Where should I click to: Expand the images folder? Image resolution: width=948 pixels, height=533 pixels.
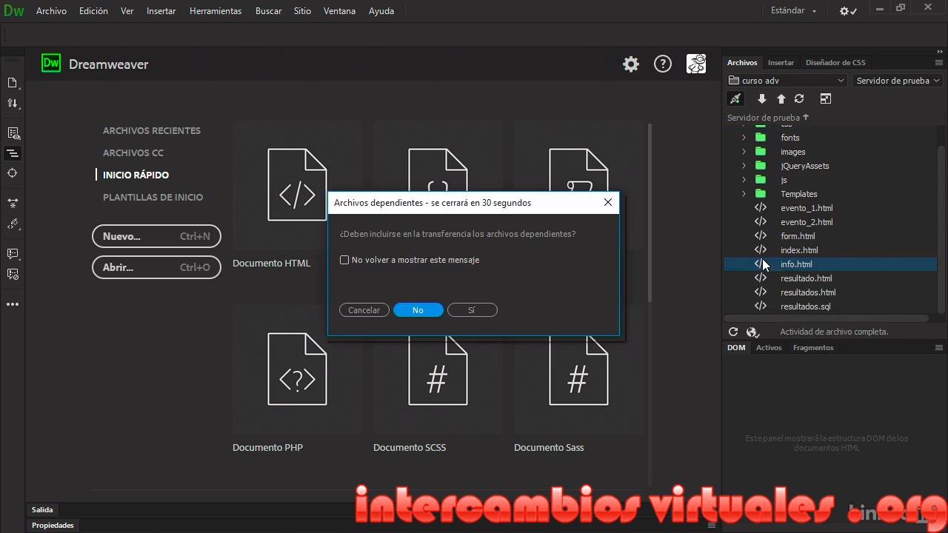pyautogui.click(x=744, y=152)
